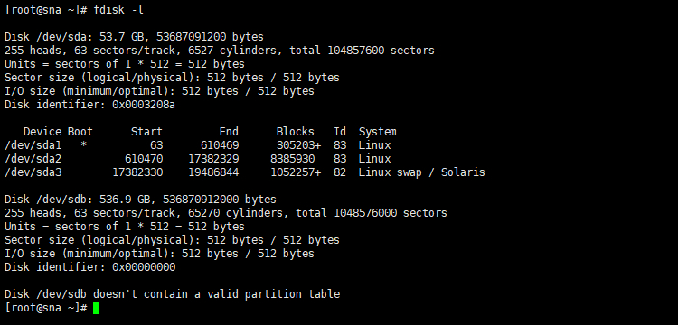Screen dimensions: 678x325
Task: Click the 'Linux swap / Solaris' text
Action: (421, 172)
